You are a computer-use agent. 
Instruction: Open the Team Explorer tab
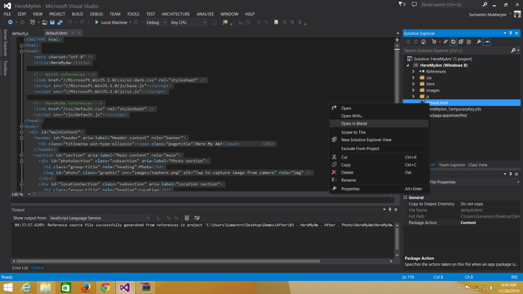click(x=452, y=165)
